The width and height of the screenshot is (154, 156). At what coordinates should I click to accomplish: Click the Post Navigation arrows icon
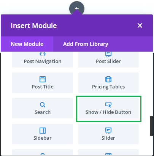(43, 54)
